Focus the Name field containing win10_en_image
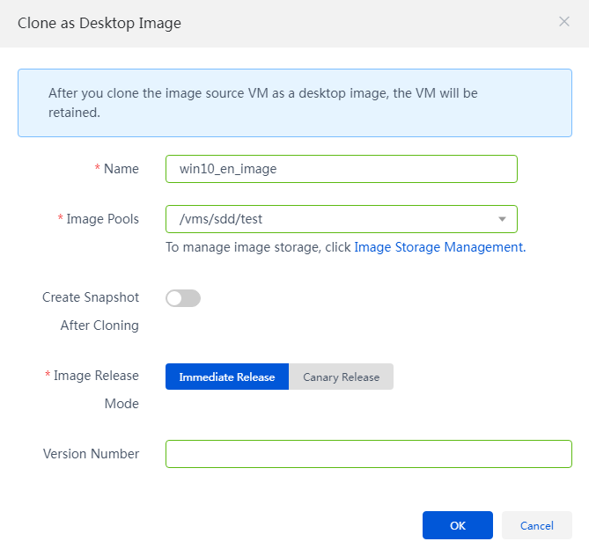 coord(342,169)
